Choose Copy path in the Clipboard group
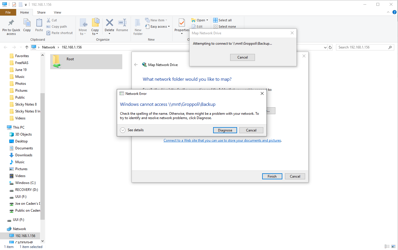398x250 pixels. pos(57,27)
